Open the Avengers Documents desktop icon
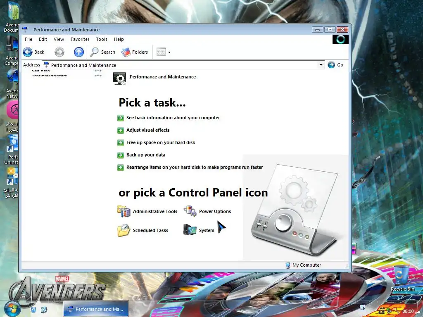The image size is (423, 317). [x=12, y=17]
